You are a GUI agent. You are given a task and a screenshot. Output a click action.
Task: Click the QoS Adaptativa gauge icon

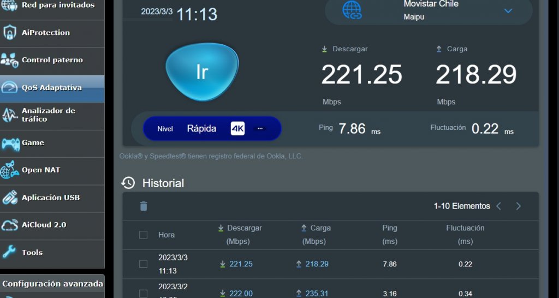[x=9, y=88]
